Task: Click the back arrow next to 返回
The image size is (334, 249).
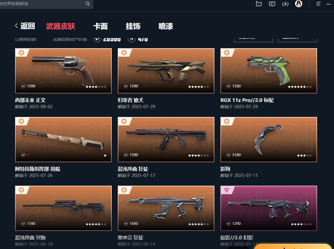Action: [x=16, y=26]
